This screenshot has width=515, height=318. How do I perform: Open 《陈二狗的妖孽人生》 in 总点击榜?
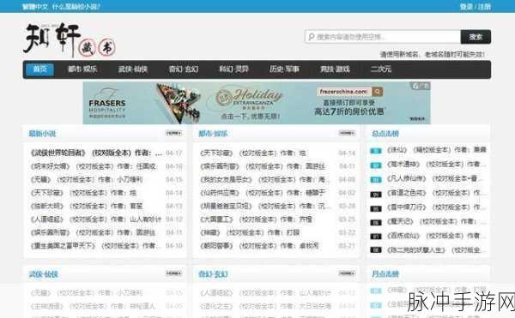tap(434, 250)
